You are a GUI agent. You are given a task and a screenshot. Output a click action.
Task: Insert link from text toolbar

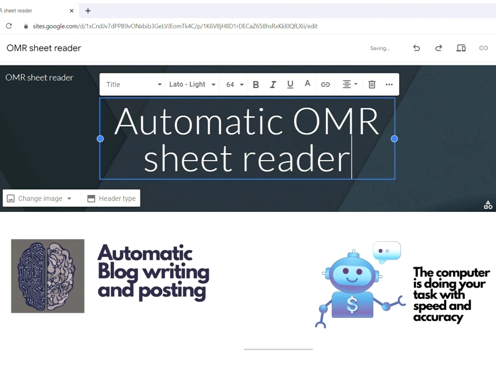click(325, 84)
